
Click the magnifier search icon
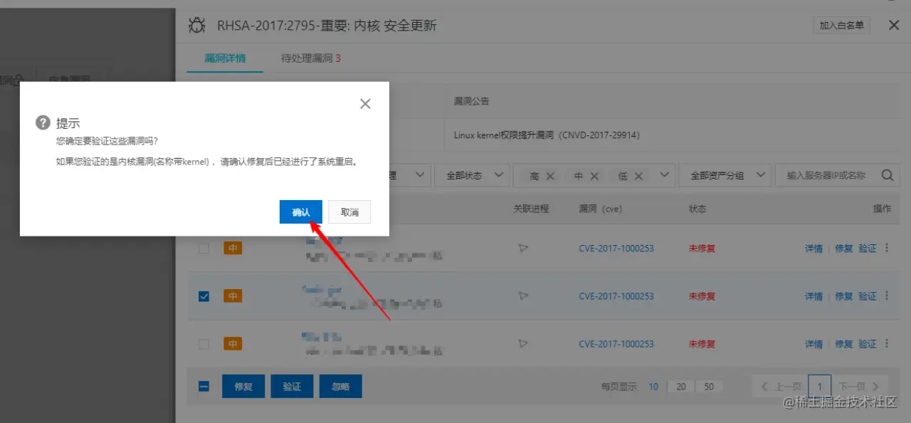click(888, 175)
